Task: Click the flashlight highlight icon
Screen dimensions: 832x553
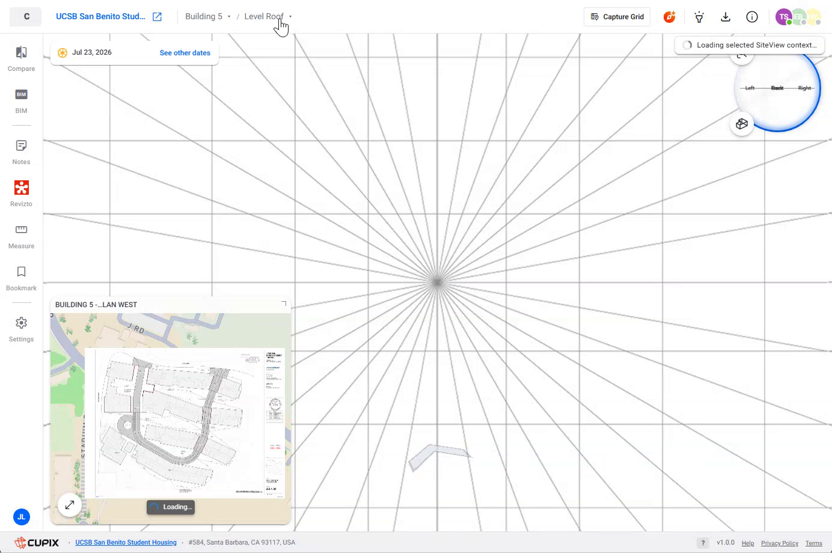Action: [x=699, y=17]
